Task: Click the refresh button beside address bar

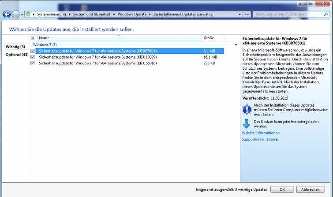Action: click(247, 15)
